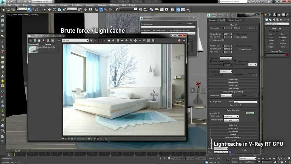Click the Trace depth input field
Image resolution: width=291 pixels, height=164 pixels.
[x=227, y=28]
